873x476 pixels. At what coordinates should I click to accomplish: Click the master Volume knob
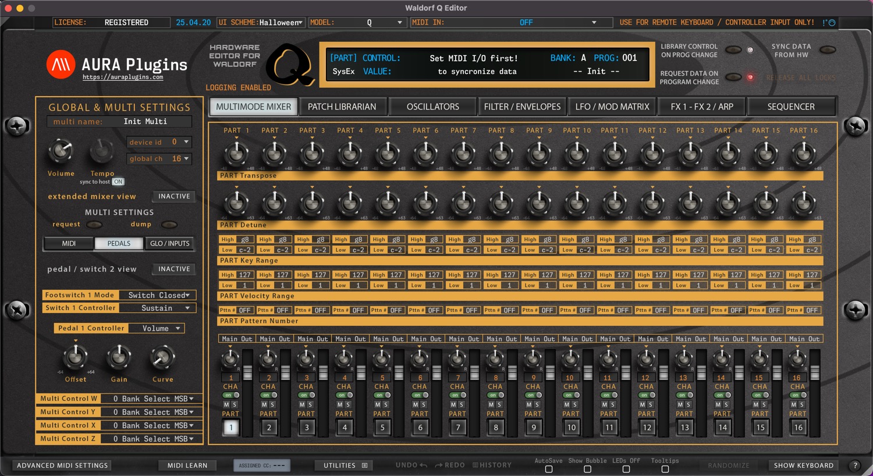coord(61,151)
